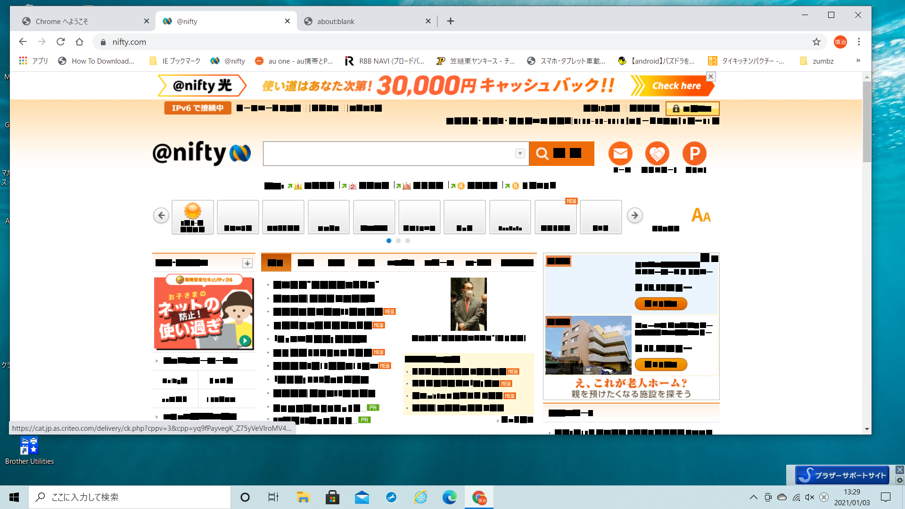Click the taskbar search box
This screenshot has height=509, width=905.
pos(130,497)
